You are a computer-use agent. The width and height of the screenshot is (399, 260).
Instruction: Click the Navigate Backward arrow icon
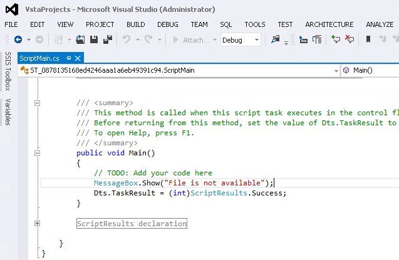18,39
